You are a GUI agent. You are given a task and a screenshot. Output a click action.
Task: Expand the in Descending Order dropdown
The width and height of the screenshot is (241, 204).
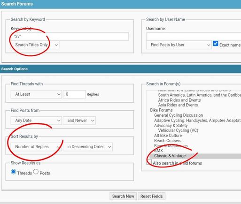[88, 147]
